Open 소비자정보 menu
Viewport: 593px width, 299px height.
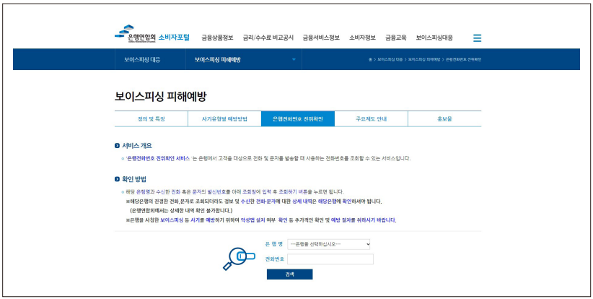pos(362,38)
